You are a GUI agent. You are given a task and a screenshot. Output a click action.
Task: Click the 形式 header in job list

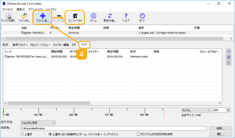click(x=140, y=51)
